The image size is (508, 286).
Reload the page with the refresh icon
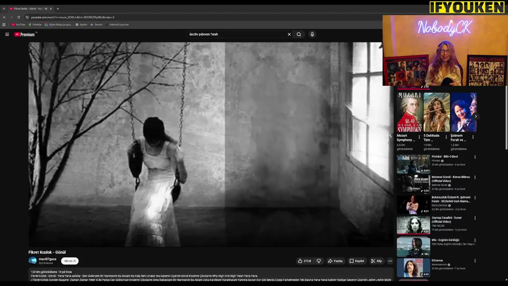pyautogui.click(x=18, y=17)
